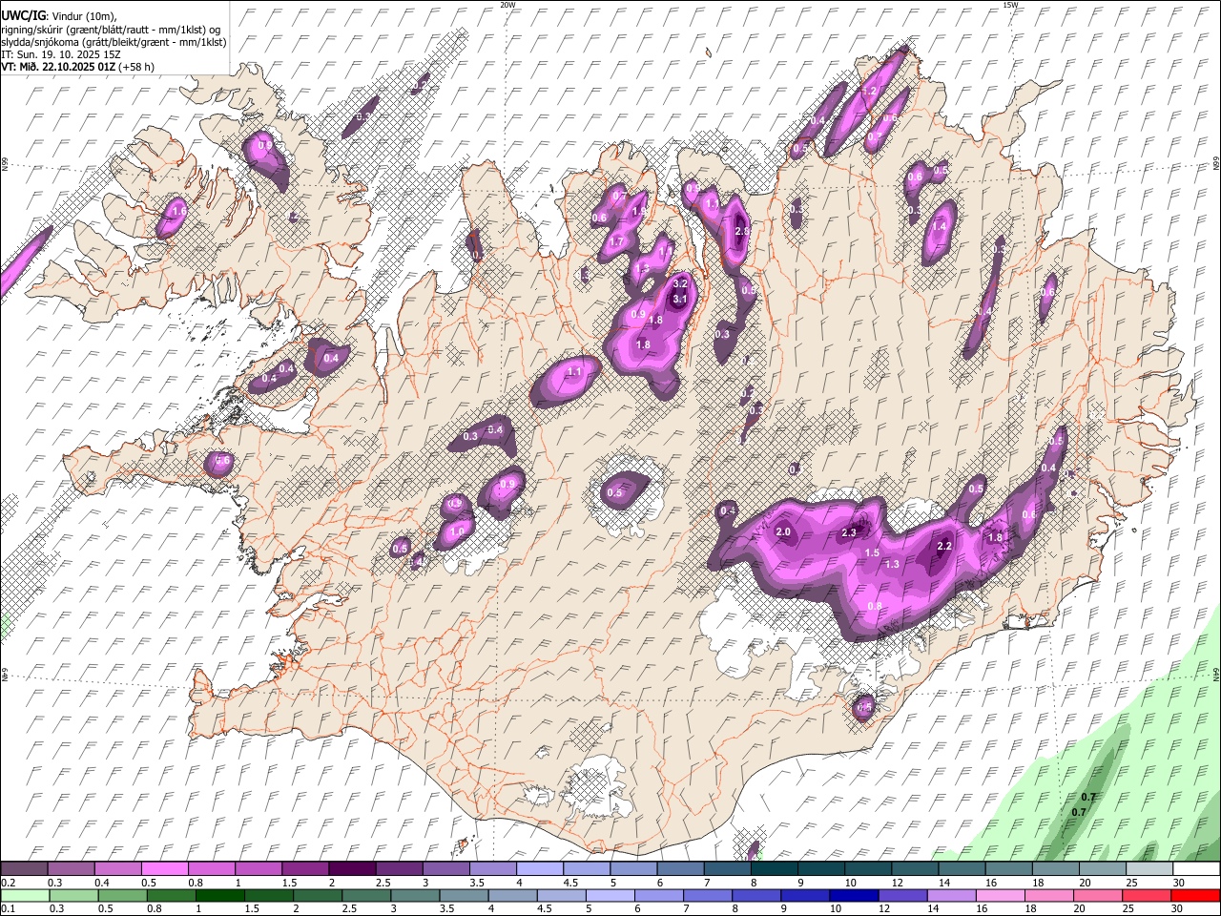
Task: Click the '0.4' label in the legend
Action: tap(102, 883)
